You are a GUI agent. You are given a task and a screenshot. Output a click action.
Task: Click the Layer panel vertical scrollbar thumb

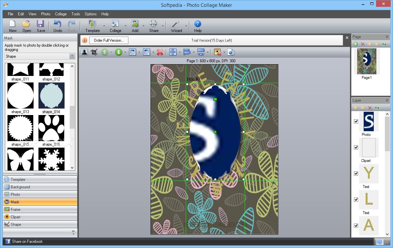387,134
